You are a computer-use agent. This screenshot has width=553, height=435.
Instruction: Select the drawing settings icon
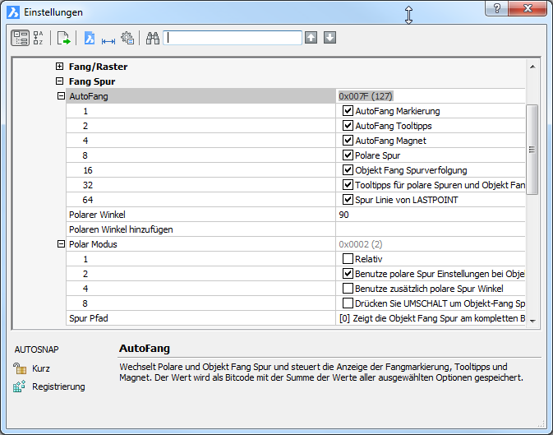(x=90, y=38)
